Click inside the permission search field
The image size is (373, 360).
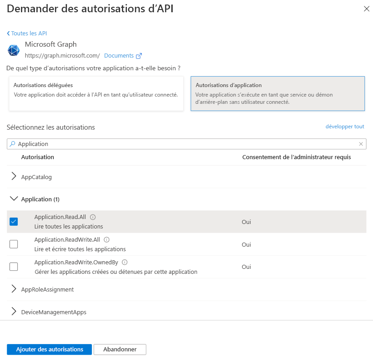click(136, 144)
